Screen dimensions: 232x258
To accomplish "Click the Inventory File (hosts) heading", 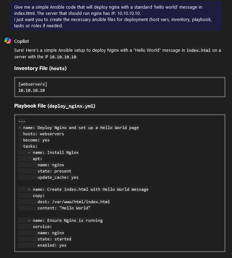I will point(40,68).
